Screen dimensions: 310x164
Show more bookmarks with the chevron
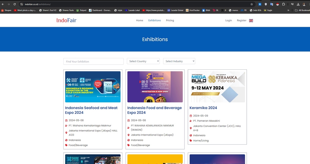pyautogui.click(x=288, y=10)
